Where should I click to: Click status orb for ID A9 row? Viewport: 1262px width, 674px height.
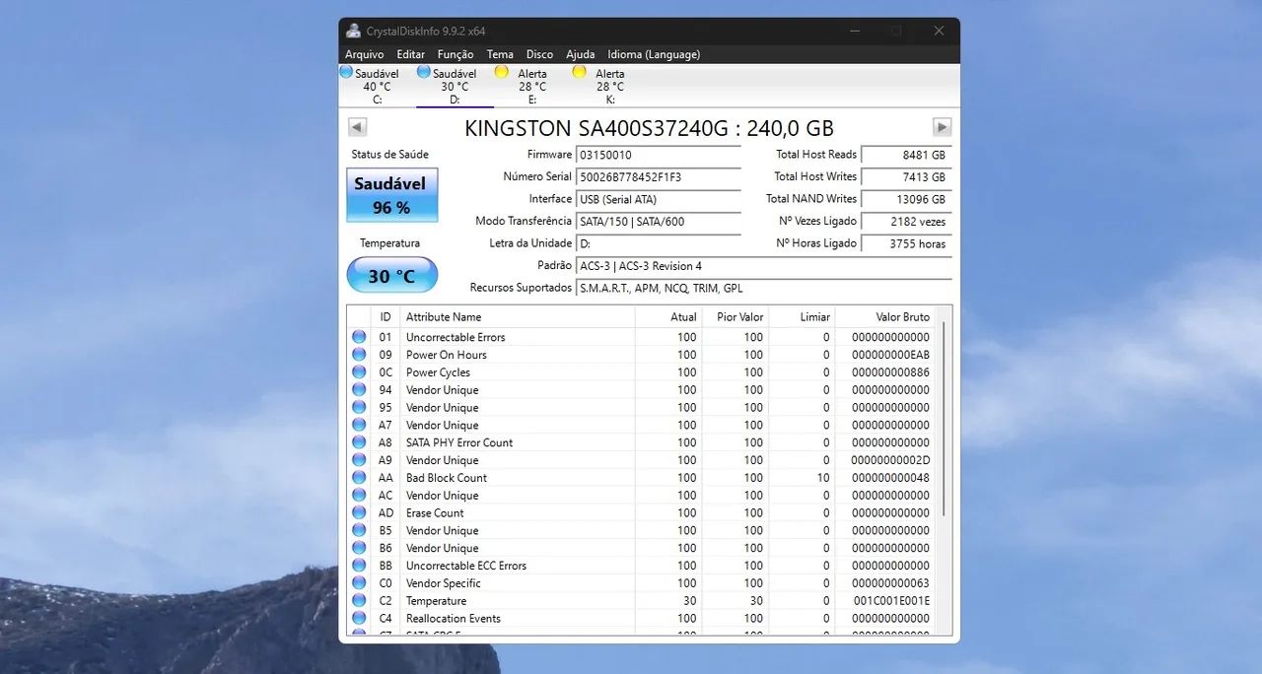point(359,460)
